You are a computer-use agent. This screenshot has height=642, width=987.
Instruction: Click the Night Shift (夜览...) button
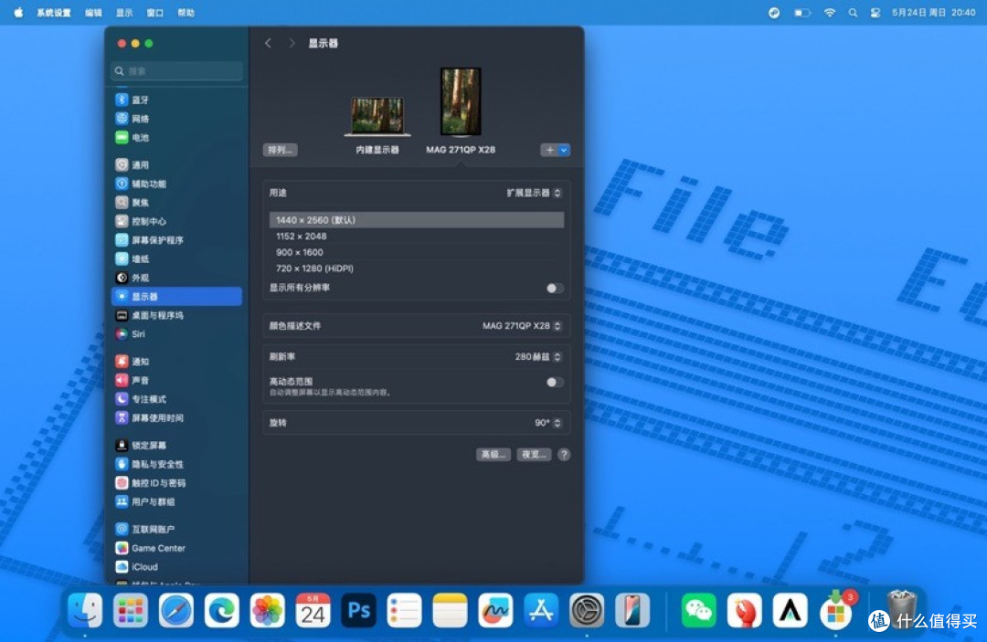point(534,455)
